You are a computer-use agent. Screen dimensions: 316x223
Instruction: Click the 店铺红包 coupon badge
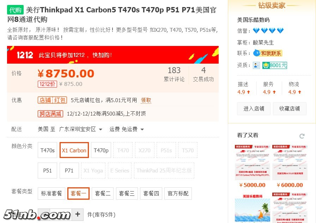pyautogui.click(x=53, y=100)
